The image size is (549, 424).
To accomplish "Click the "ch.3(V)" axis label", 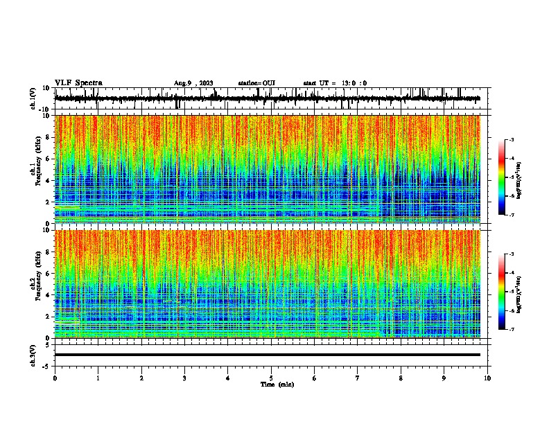I will point(33,355).
